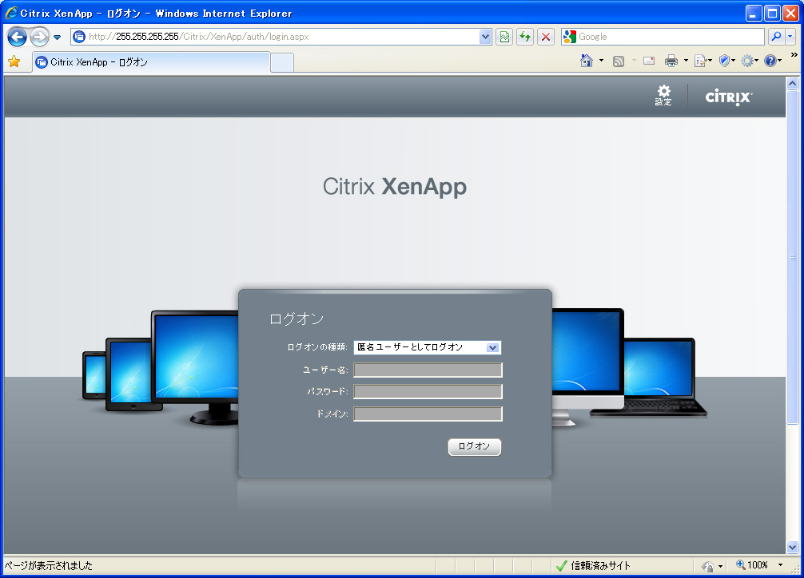Viewport: 804px width, 578px height.
Task: Close the Internet Explorer window
Action: click(790, 14)
